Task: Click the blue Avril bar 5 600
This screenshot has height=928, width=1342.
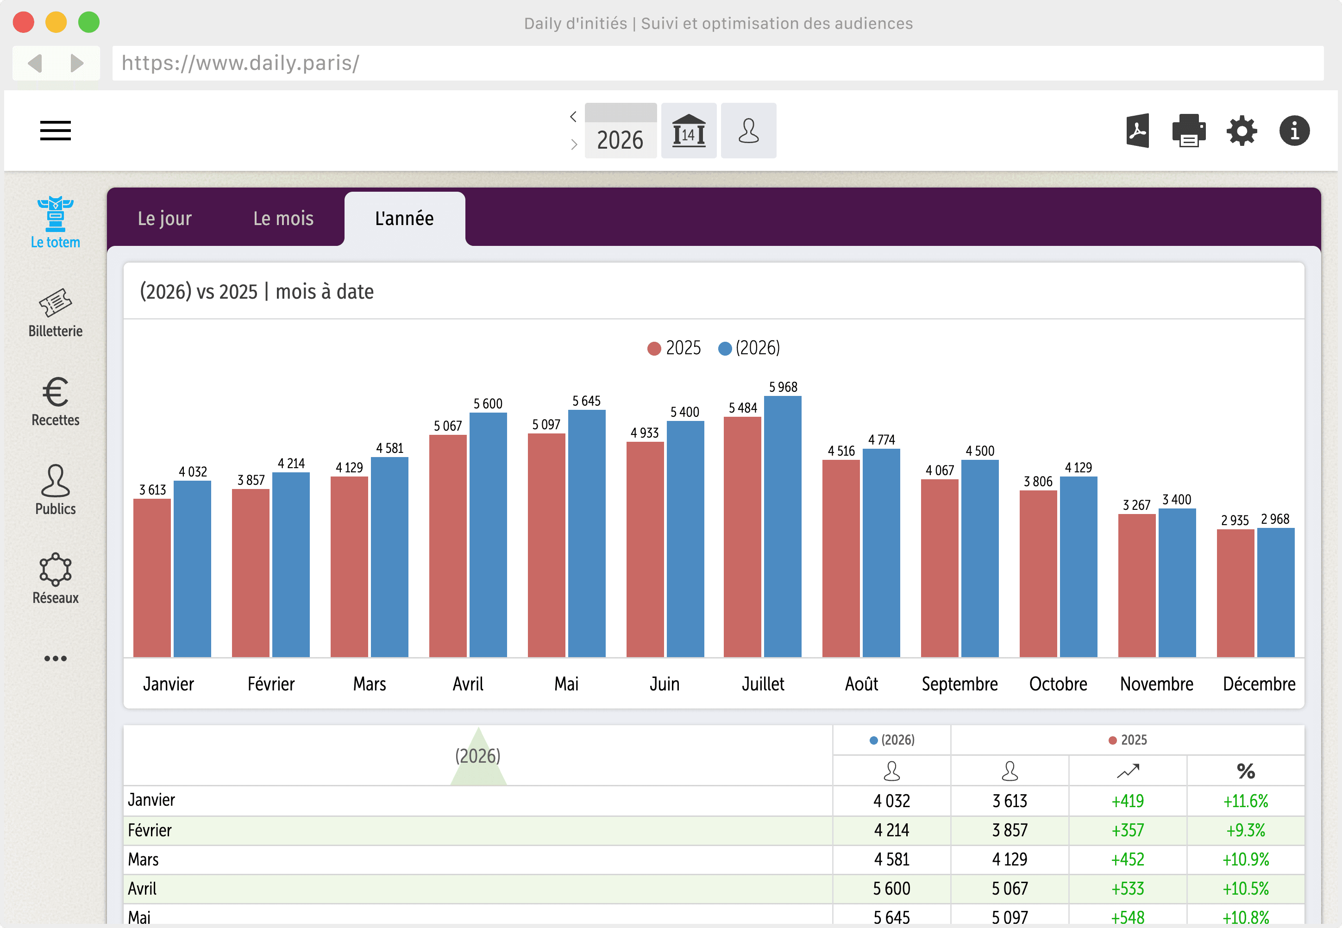Action: (x=488, y=535)
